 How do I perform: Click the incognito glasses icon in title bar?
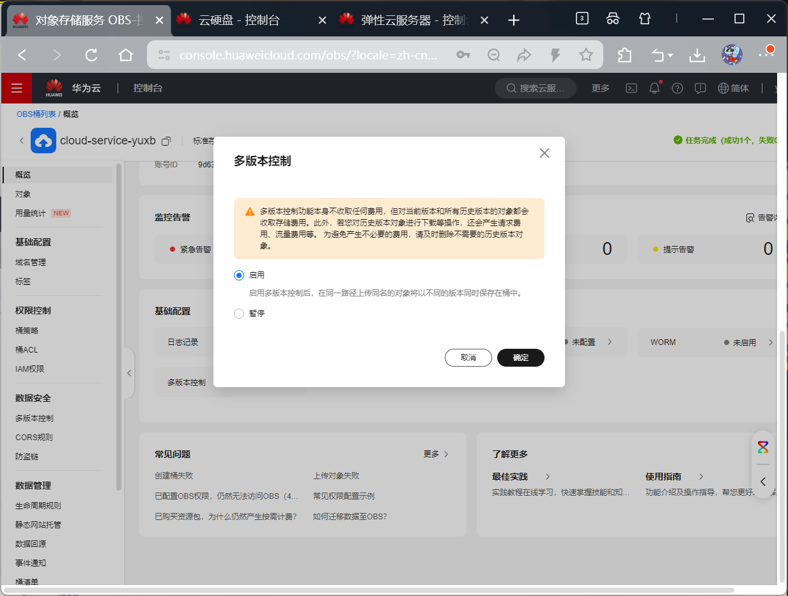click(x=613, y=19)
